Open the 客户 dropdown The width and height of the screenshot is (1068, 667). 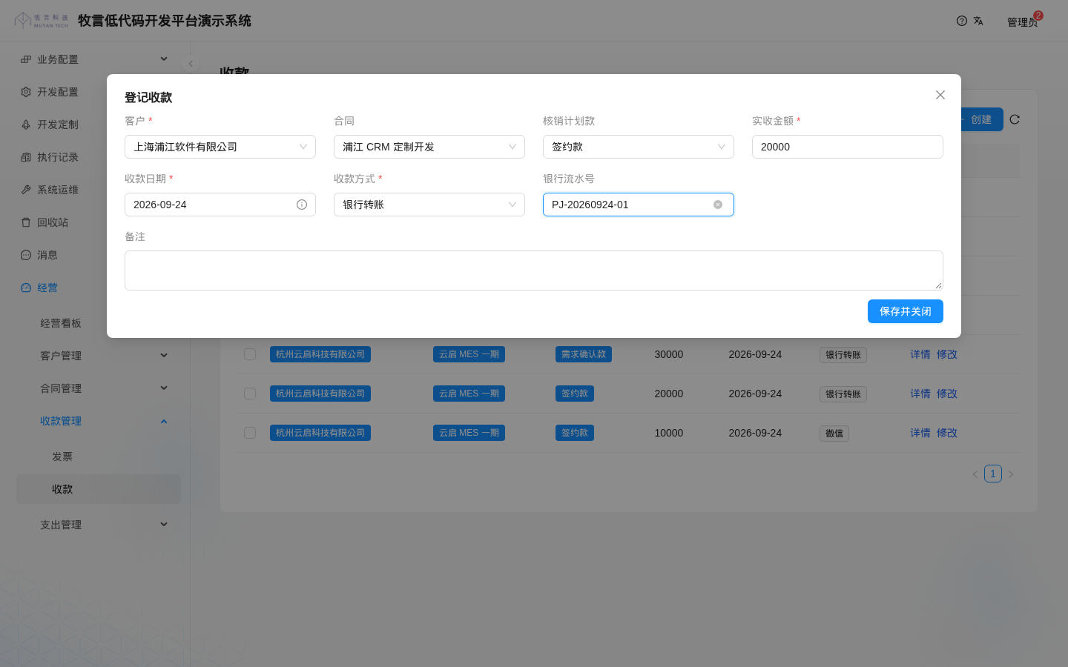click(x=220, y=147)
